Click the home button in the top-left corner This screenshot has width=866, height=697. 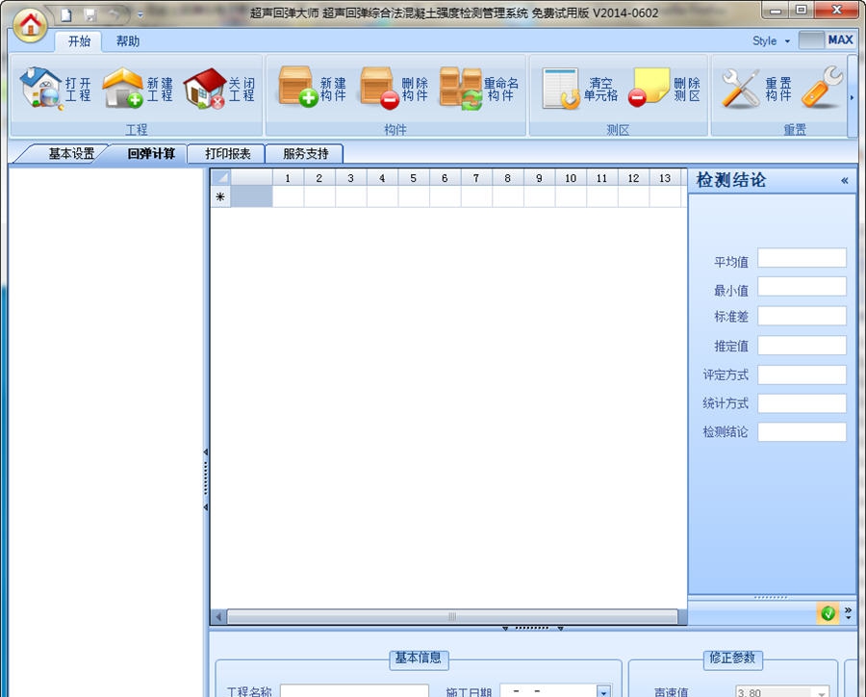click(29, 25)
